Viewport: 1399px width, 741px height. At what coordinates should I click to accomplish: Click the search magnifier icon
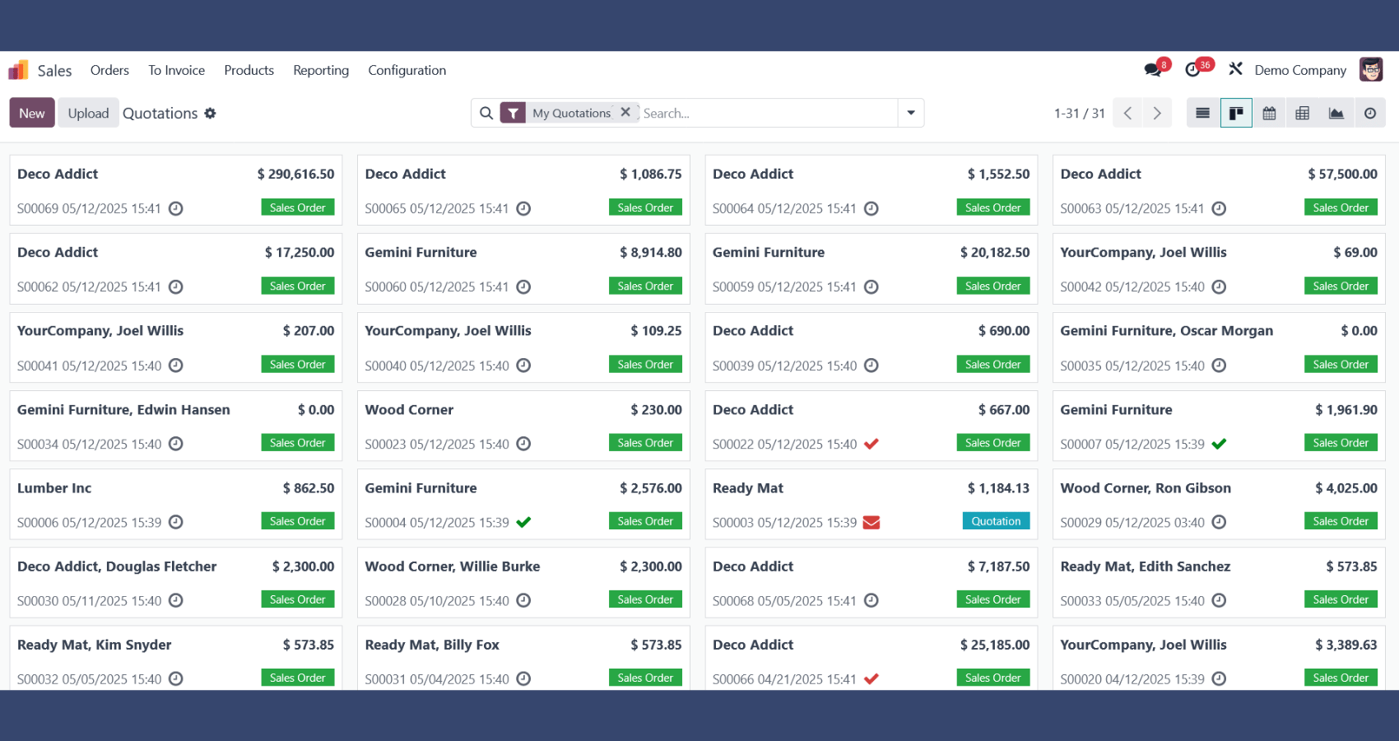[x=486, y=113]
